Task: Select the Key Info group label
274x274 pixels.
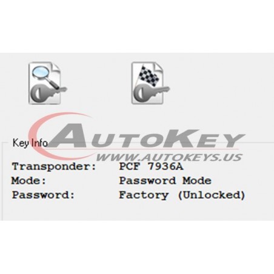Action: click(30, 143)
